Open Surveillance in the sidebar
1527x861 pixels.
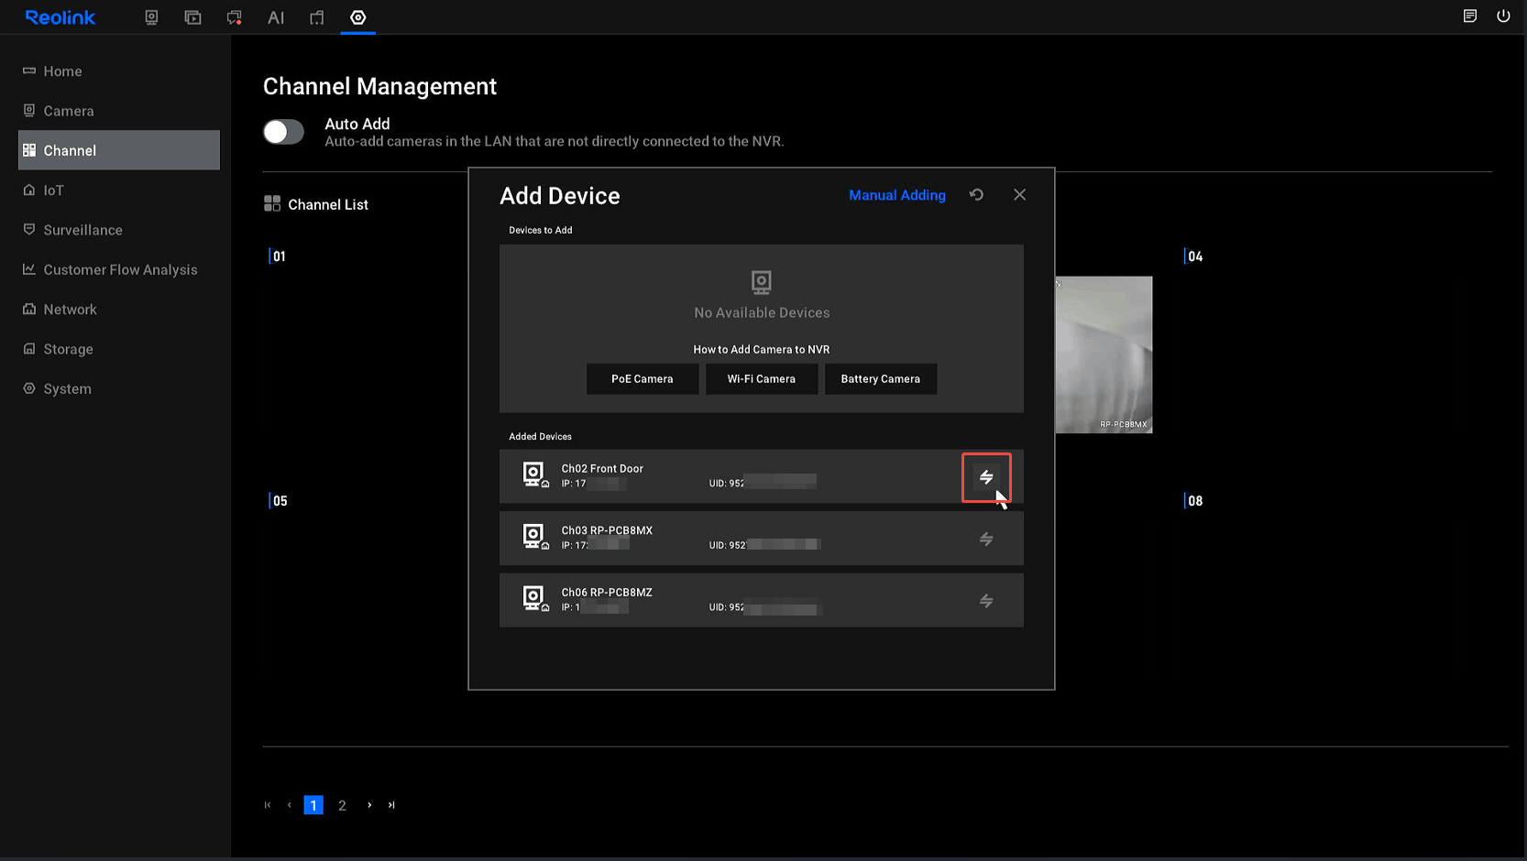[x=119, y=230]
